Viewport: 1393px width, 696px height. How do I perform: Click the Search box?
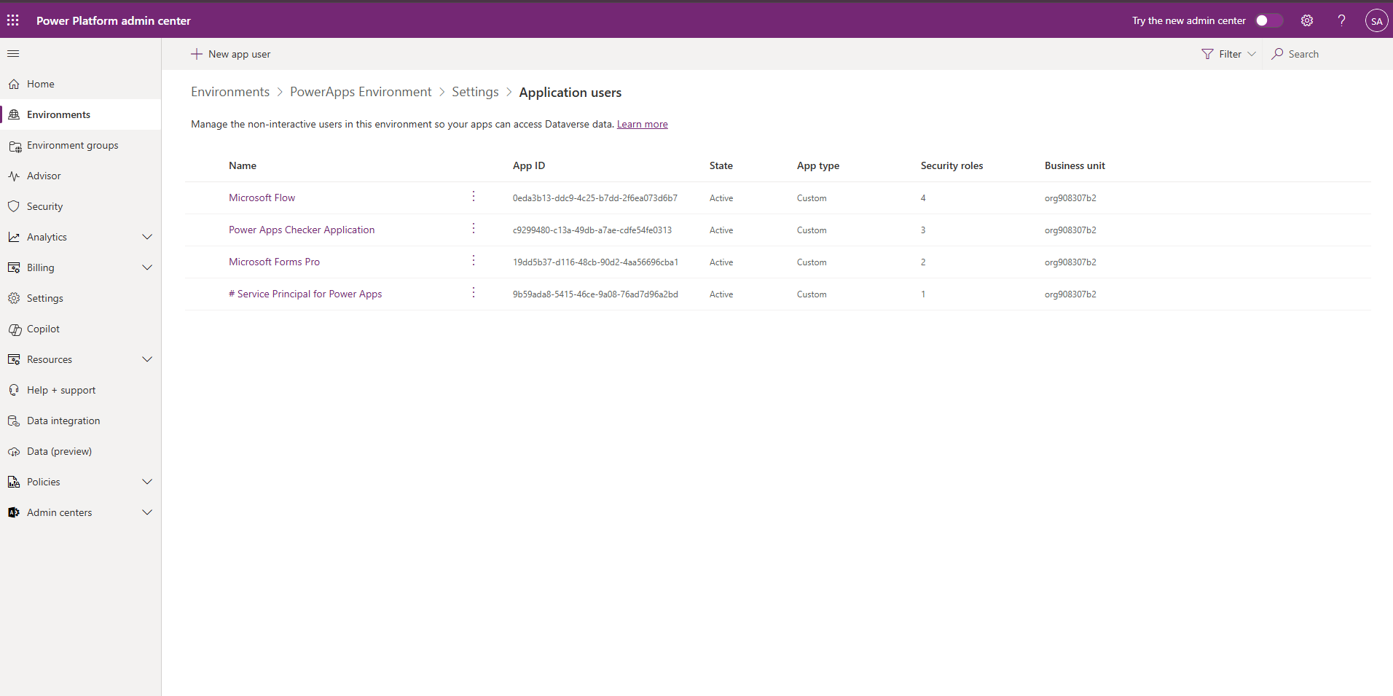pyautogui.click(x=1326, y=54)
